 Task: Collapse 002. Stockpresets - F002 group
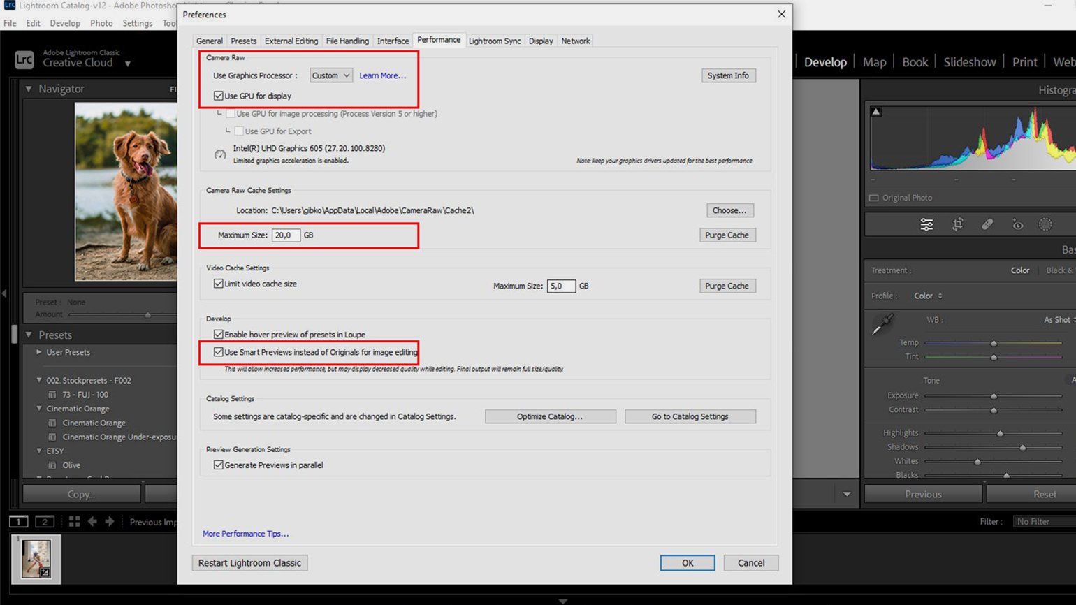[x=39, y=380]
